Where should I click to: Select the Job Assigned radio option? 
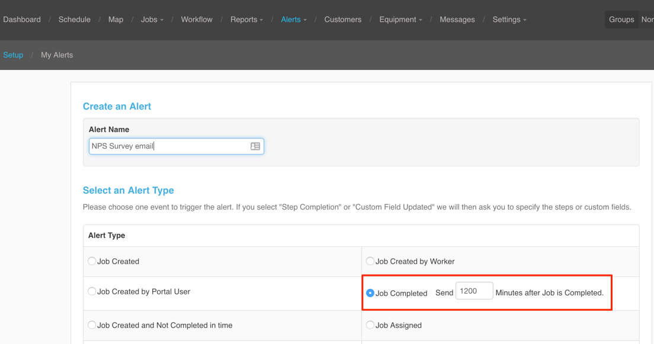click(370, 325)
